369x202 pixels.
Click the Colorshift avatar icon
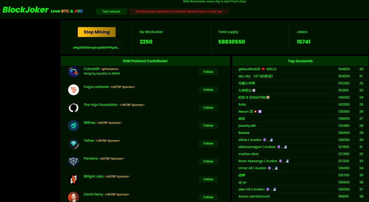[73, 72]
